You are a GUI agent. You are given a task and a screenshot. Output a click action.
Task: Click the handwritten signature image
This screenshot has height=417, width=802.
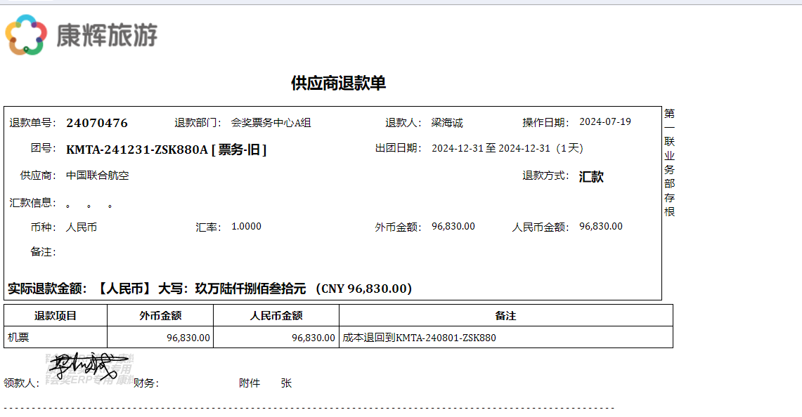click(85, 368)
